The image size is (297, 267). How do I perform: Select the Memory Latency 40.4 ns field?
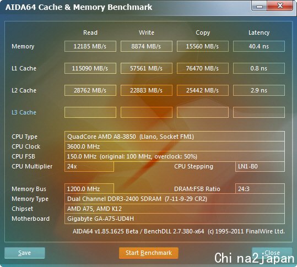(x=259, y=46)
